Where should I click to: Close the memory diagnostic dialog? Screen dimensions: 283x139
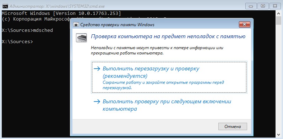click(x=244, y=24)
